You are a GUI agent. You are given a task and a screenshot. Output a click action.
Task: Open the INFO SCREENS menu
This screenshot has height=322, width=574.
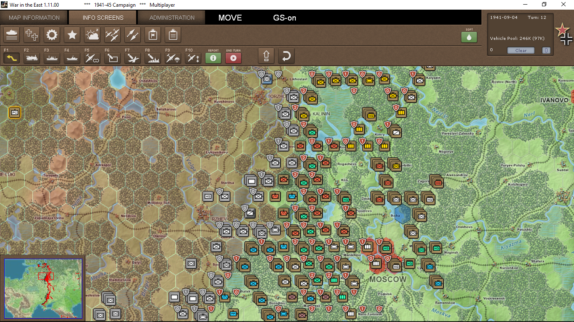pyautogui.click(x=102, y=18)
